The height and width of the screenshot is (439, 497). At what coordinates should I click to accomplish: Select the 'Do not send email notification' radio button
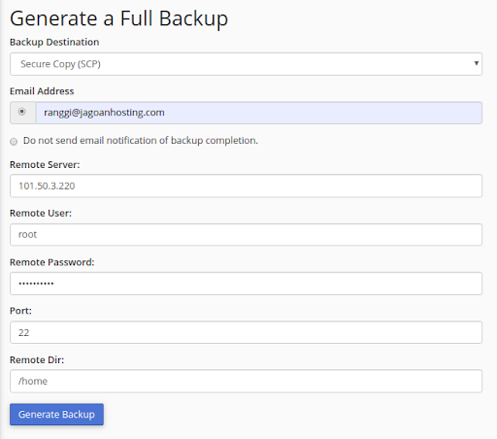14,142
